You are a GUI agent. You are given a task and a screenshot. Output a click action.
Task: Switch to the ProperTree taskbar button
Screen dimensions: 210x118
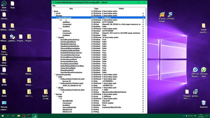[x=35, y=116]
